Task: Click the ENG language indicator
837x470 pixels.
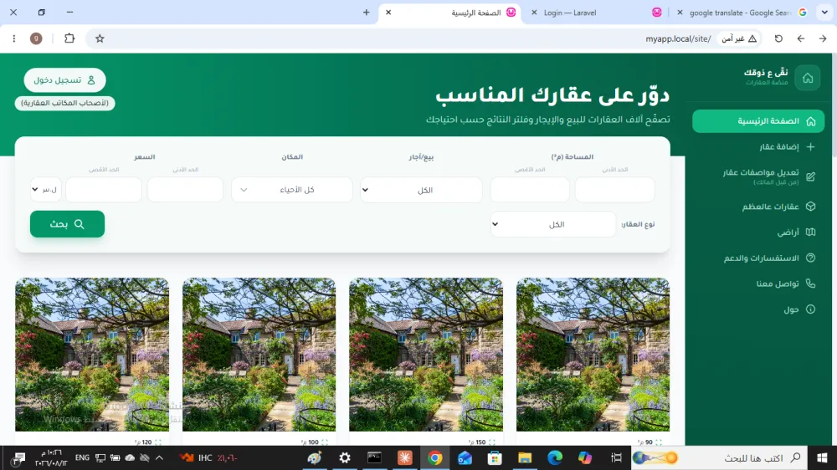Action: click(82, 457)
